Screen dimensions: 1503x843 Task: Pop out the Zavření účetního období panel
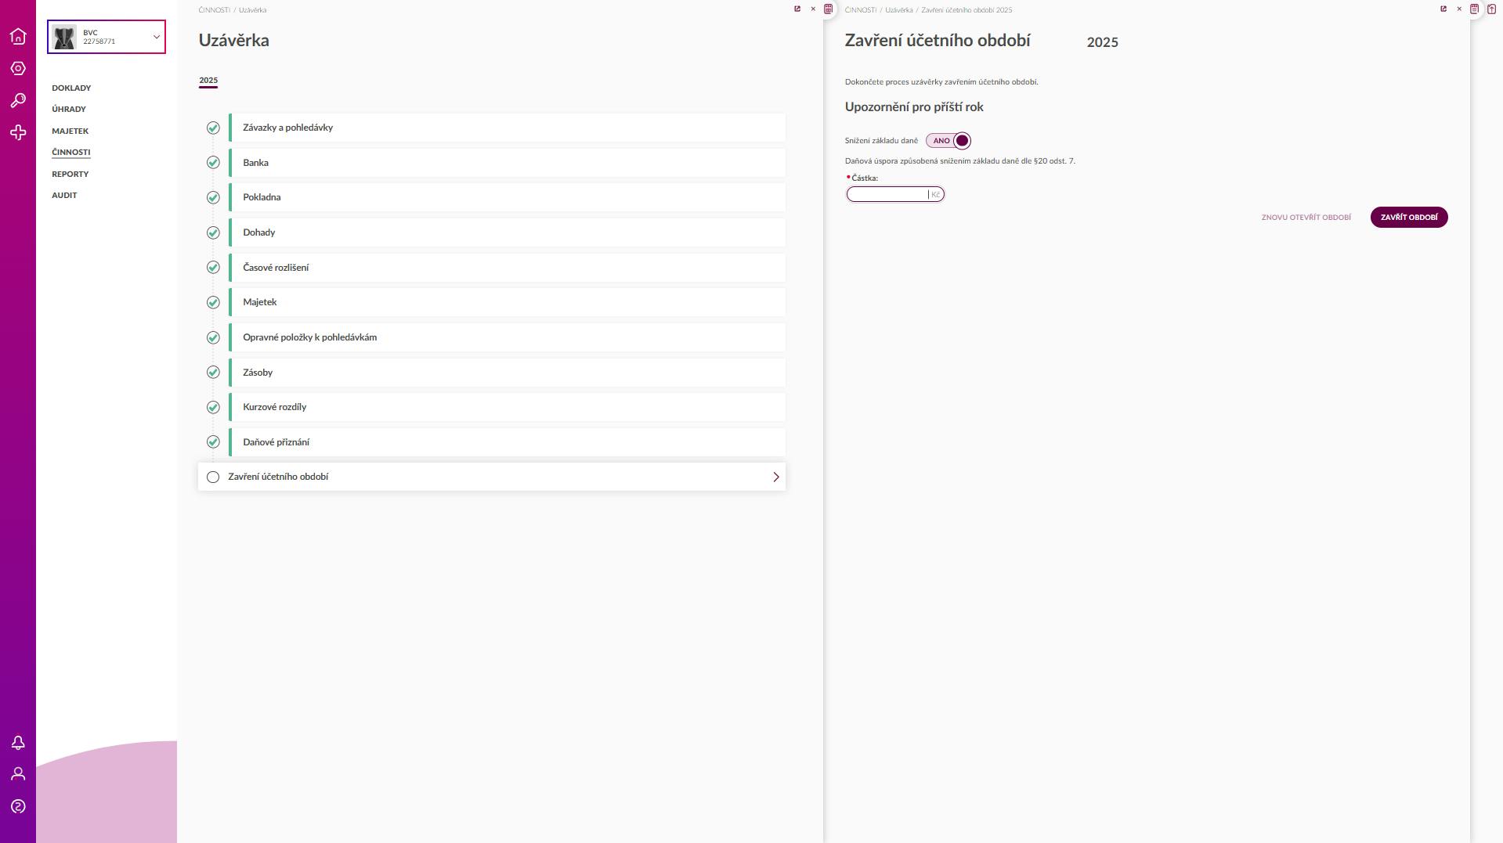point(1443,9)
